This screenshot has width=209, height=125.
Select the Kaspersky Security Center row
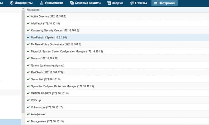tap(117, 30)
